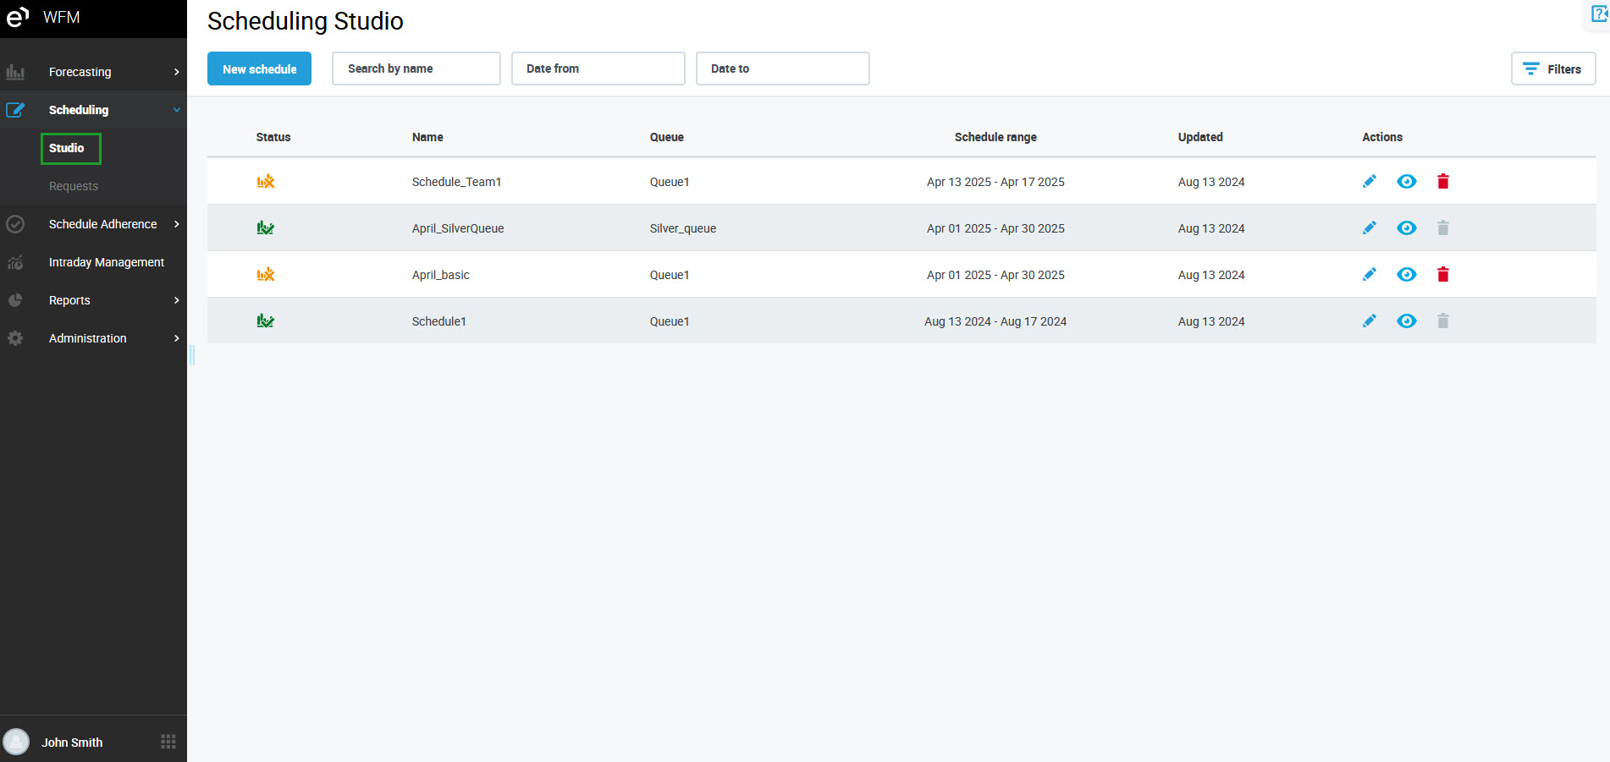Screen dimensions: 1610x762
Task: View Schedule_Team1 using the eye icon
Action: 1406,182
